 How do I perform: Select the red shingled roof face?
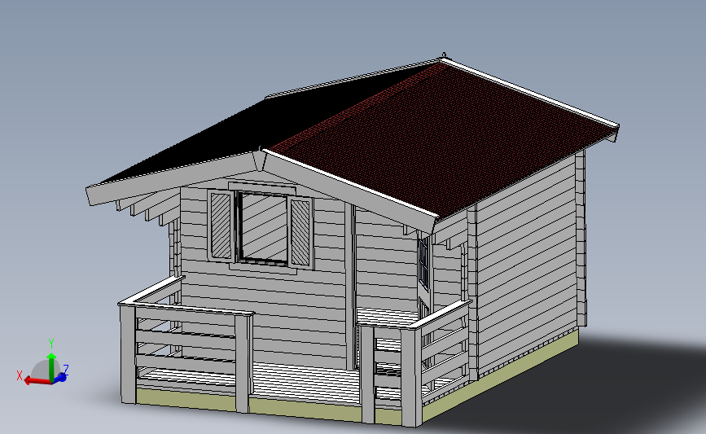pos(444,139)
